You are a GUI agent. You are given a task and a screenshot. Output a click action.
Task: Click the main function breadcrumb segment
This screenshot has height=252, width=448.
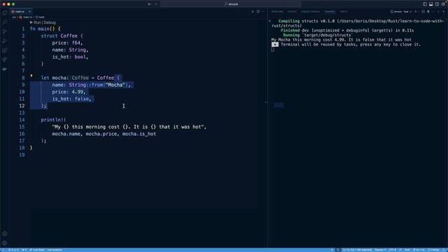tap(40, 17)
